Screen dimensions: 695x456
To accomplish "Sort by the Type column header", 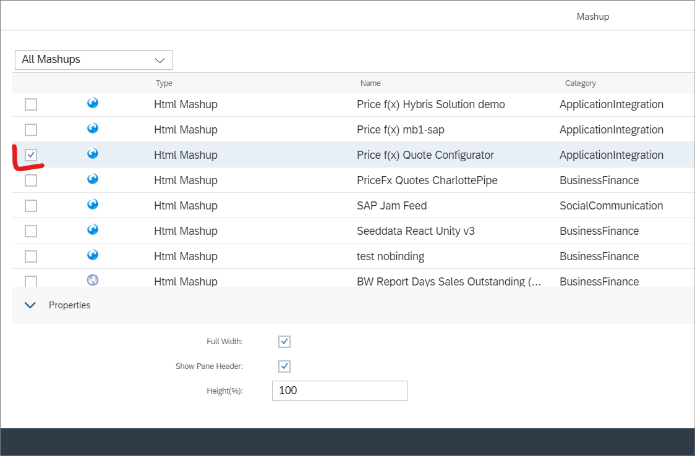I will [164, 83].
